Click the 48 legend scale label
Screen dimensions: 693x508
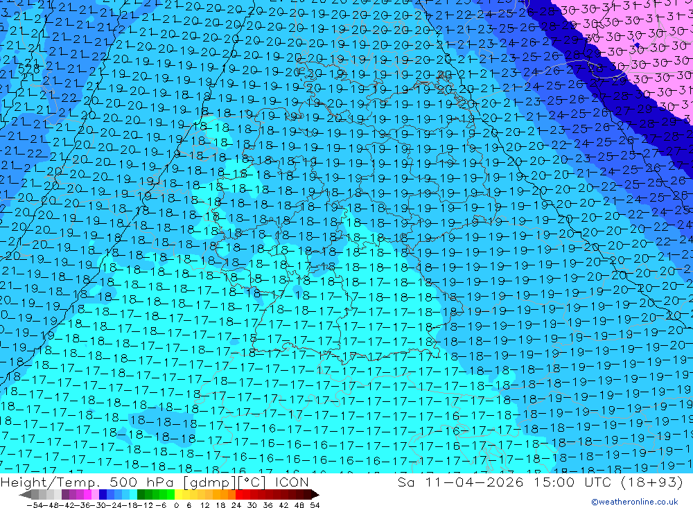click(x=300, y=505)
